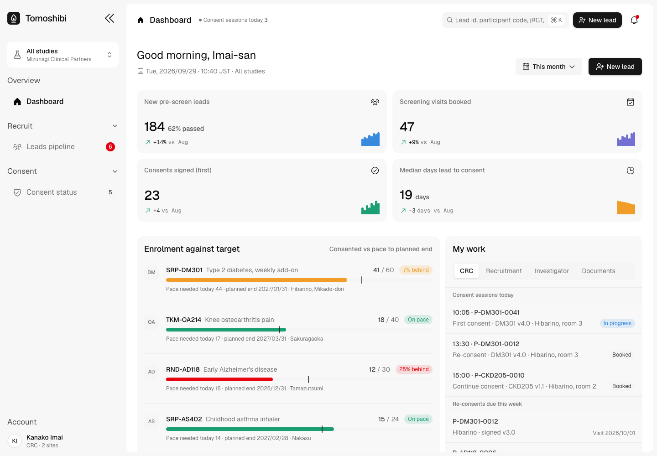Collapse the sidebar with double-chevron icon
Screen dimensions: 657x456
(109, 18)
